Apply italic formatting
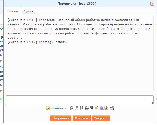Screen dimensions: 157x125 (77, 108)
